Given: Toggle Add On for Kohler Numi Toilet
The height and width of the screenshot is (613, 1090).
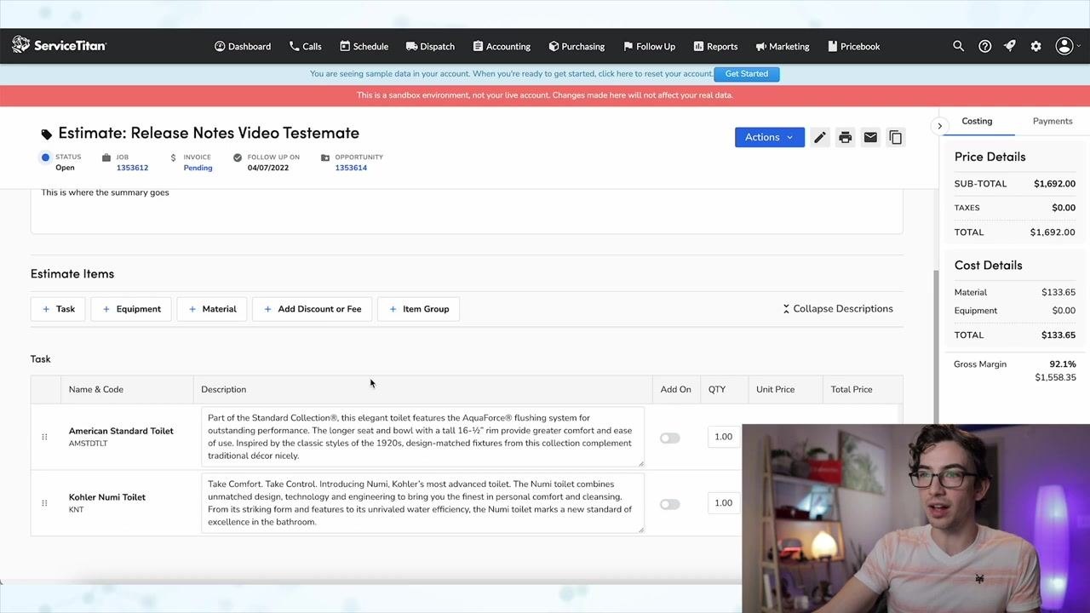Looking at the screenshot, I should (670, 504).
